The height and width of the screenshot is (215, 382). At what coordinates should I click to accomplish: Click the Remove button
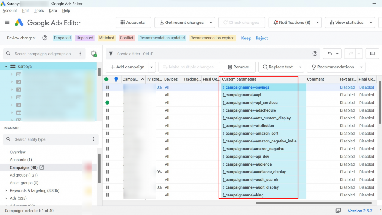[239, 67]
